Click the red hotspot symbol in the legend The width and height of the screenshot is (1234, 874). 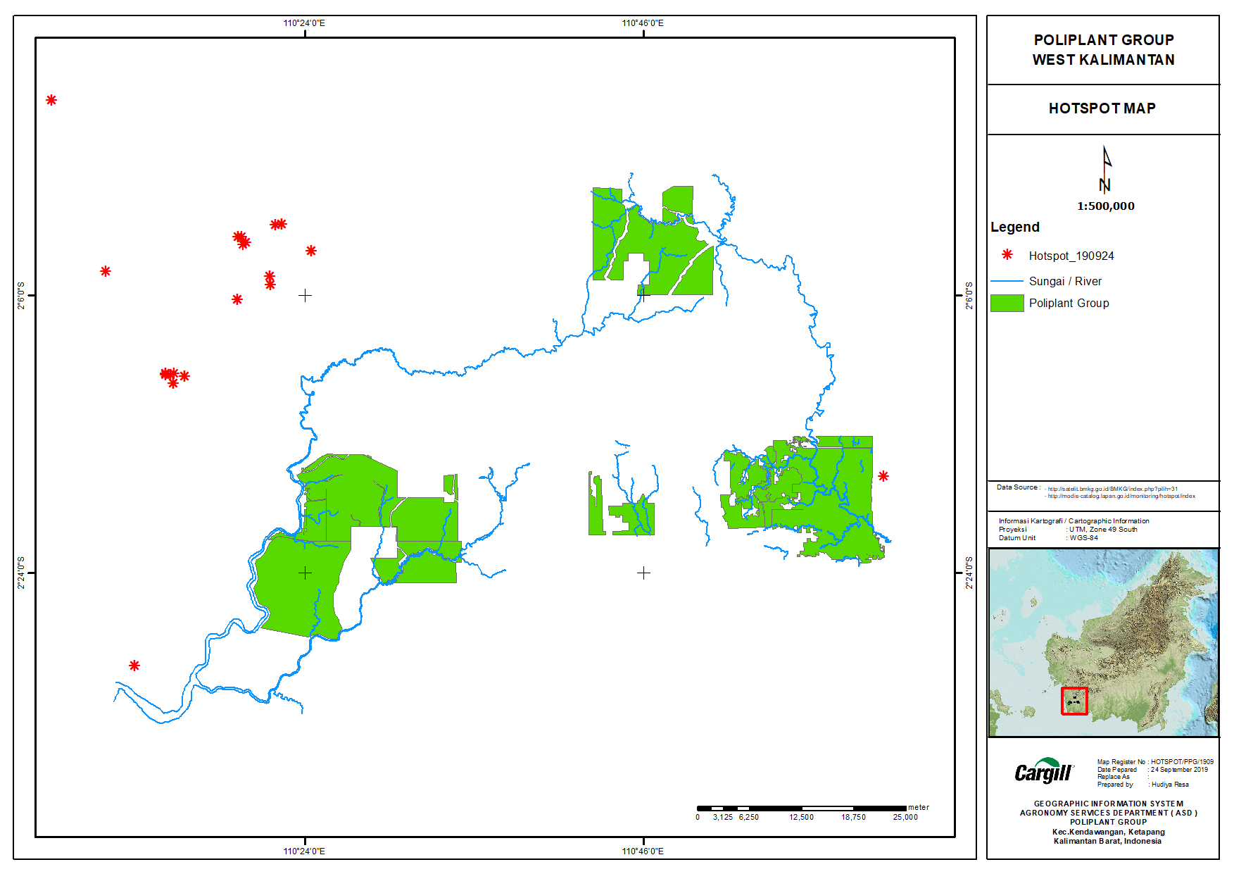pyautogui.click(x=1007, y=254)
